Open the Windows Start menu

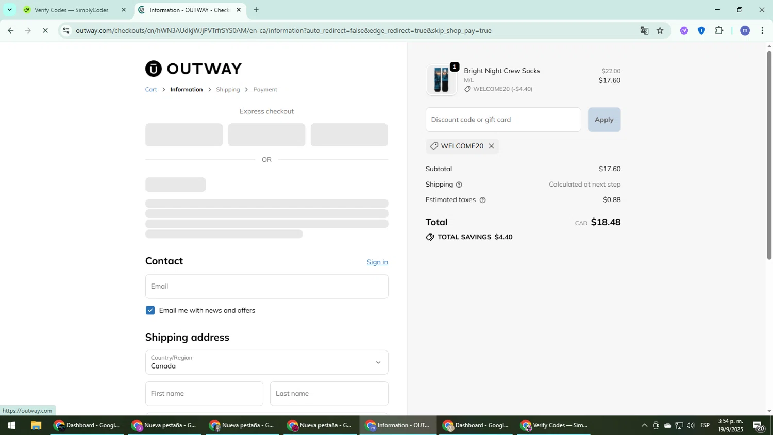(11, 426)
